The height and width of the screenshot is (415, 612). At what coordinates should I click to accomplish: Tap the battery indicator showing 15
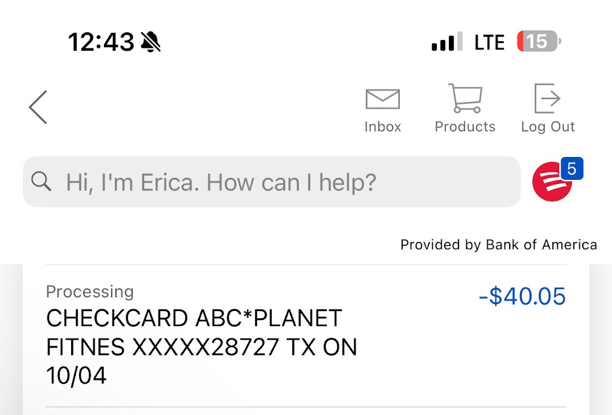(x=538, y=42)
